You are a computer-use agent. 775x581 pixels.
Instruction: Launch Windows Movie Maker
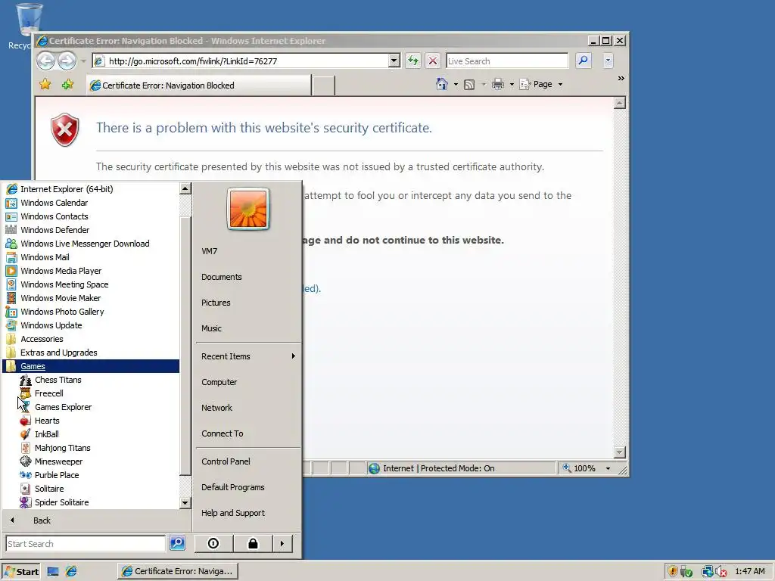[x=61, y=298]
